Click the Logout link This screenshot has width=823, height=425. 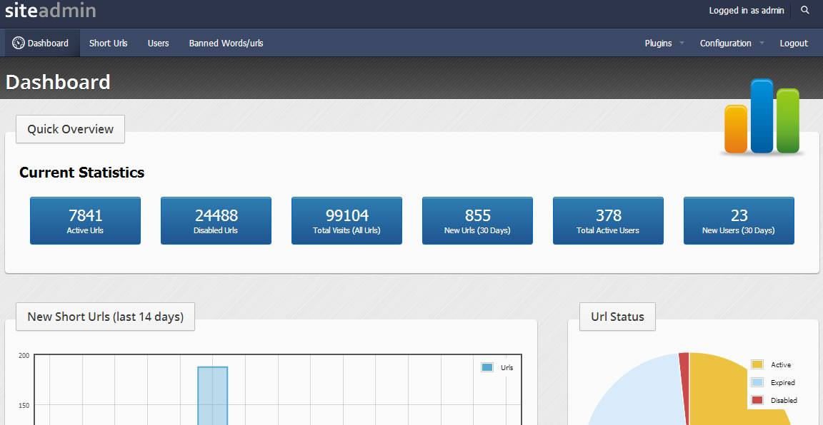pos(794,43)
